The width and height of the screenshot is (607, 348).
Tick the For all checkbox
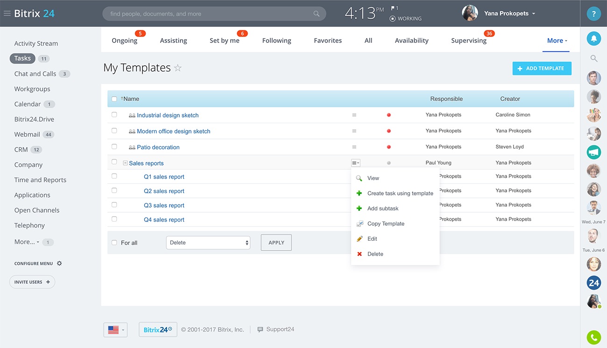coord(114,243)
